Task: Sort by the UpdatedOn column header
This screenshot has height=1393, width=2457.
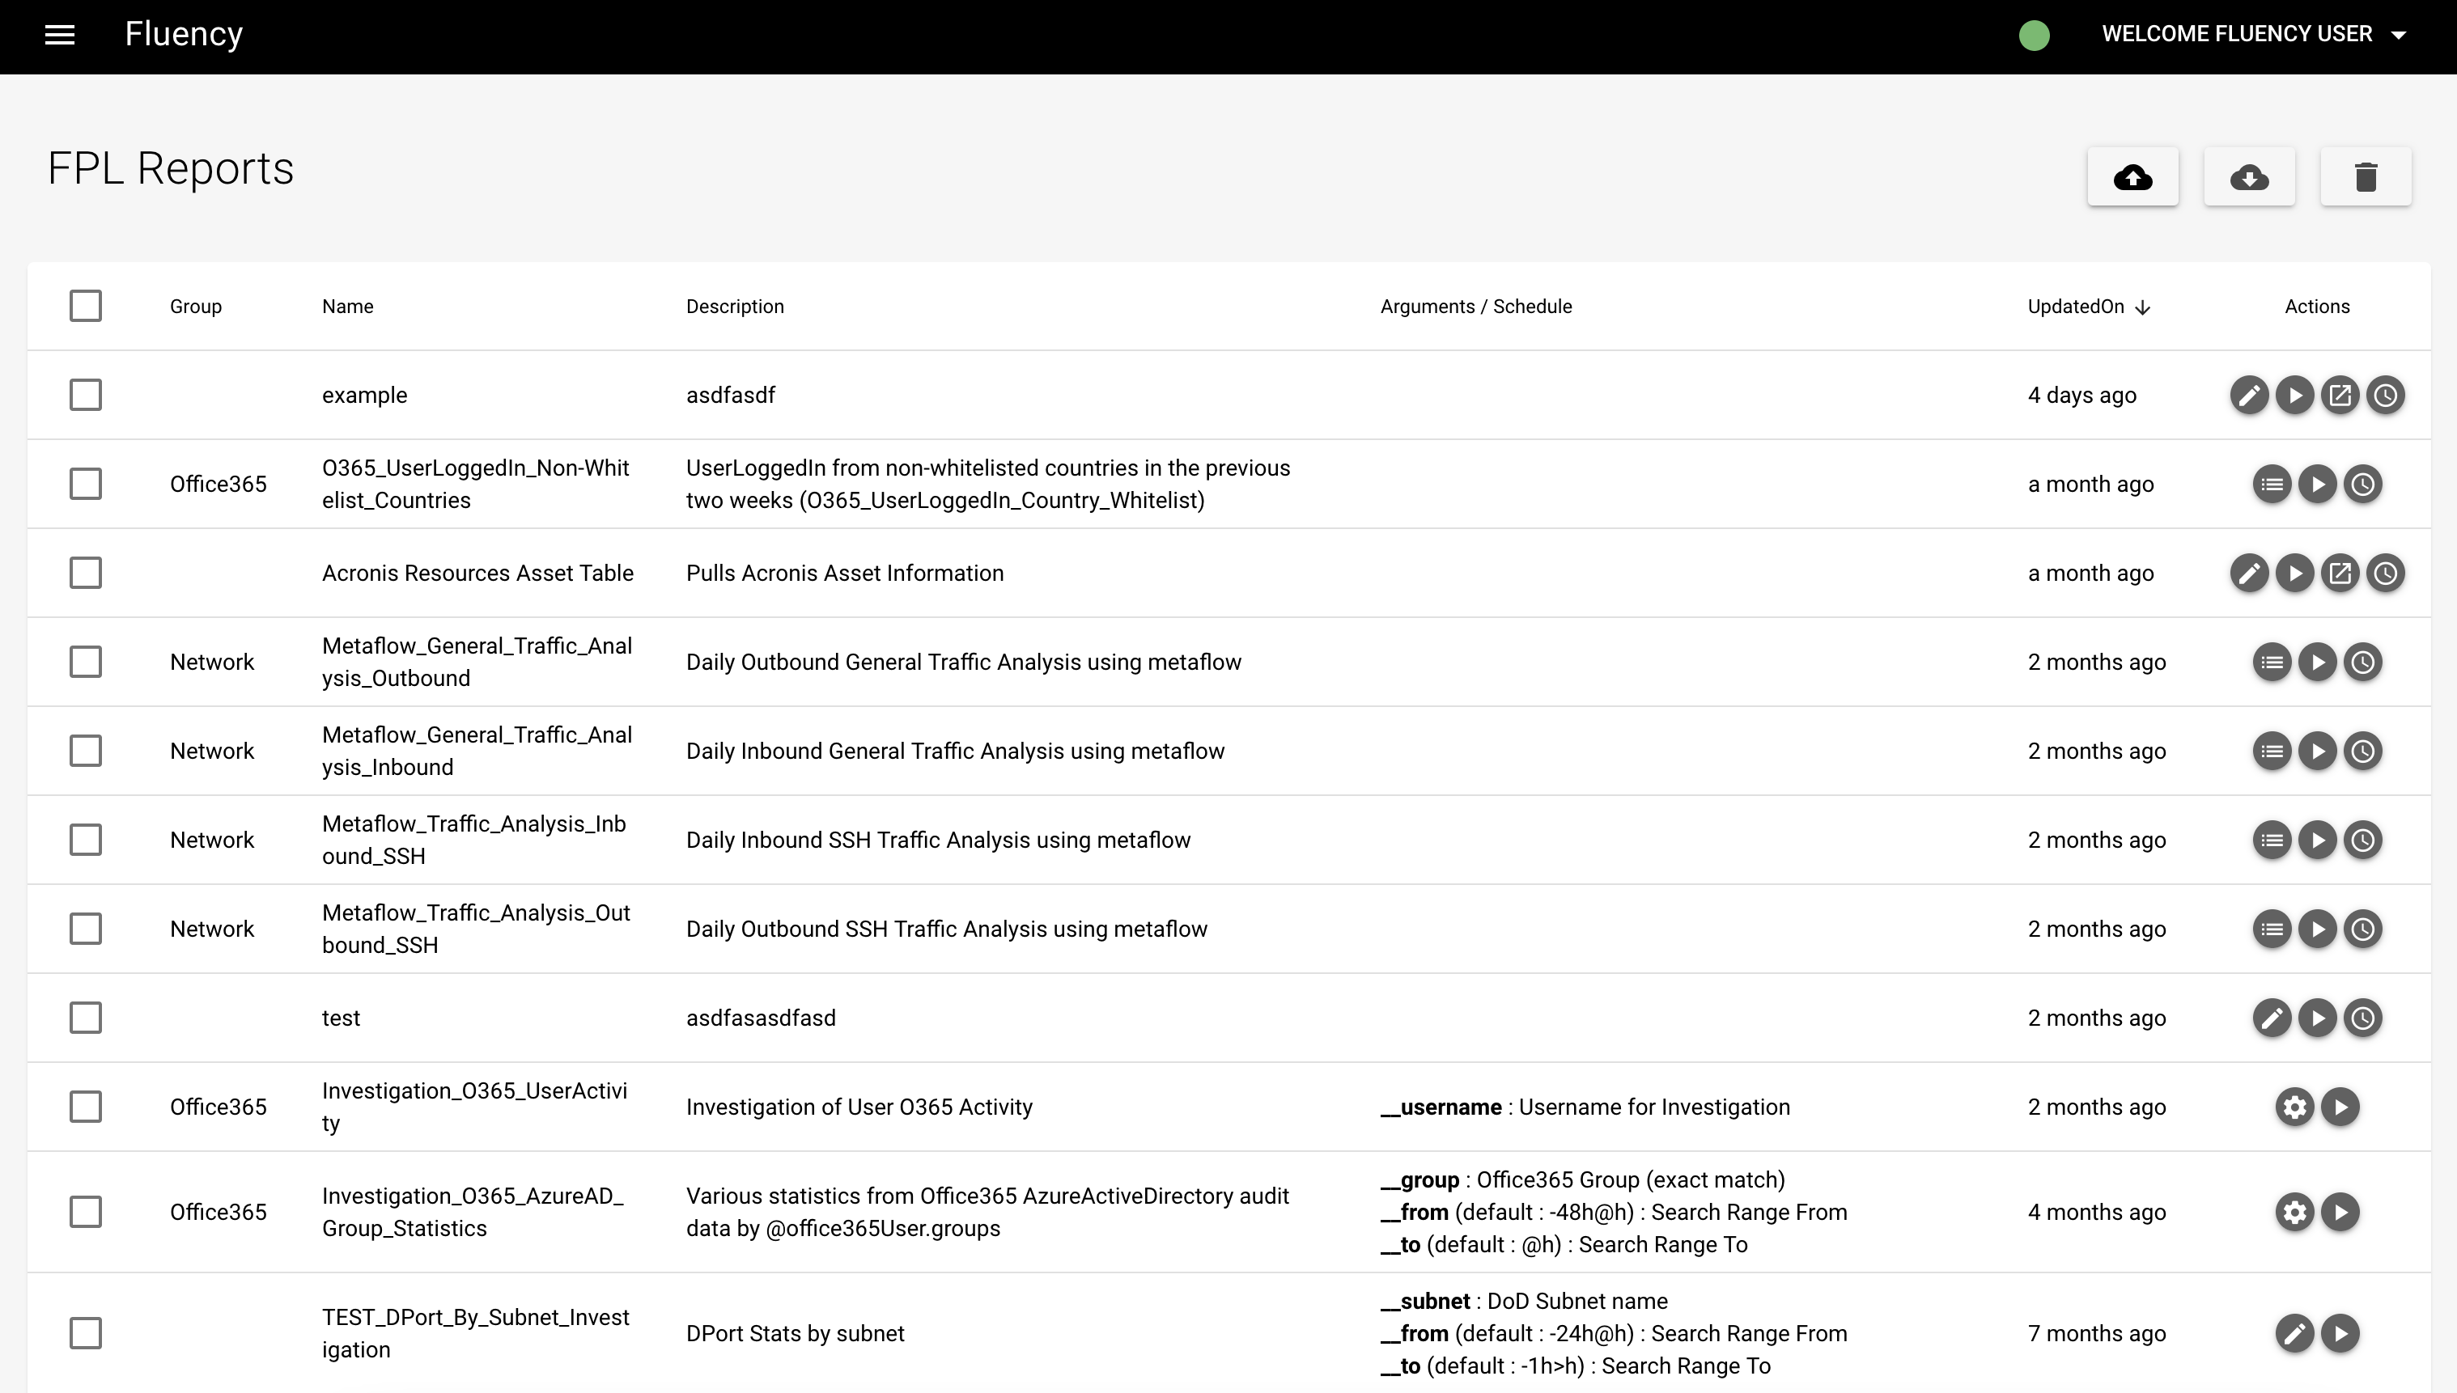Action: [x=2089, y=306]
